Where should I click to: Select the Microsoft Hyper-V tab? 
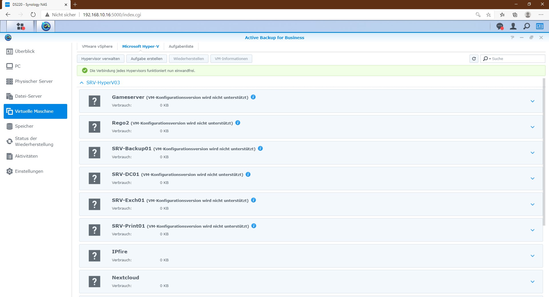pos(141,47)
